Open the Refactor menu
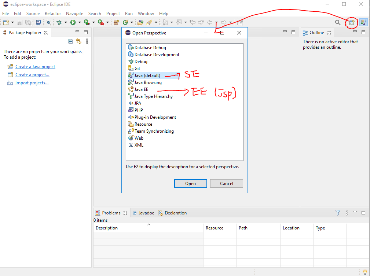Image resolution: width=370 pixels, height=276 pixels. coord(53,14)
